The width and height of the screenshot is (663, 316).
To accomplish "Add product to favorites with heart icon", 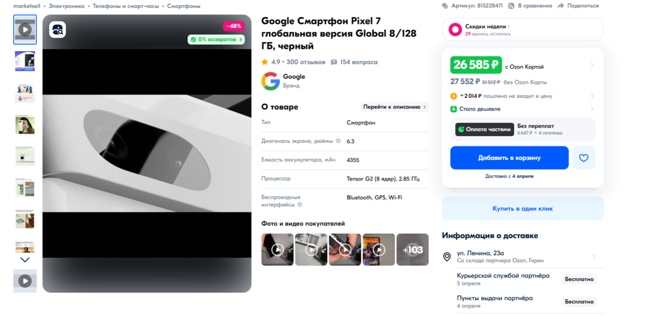I will 583,158.
